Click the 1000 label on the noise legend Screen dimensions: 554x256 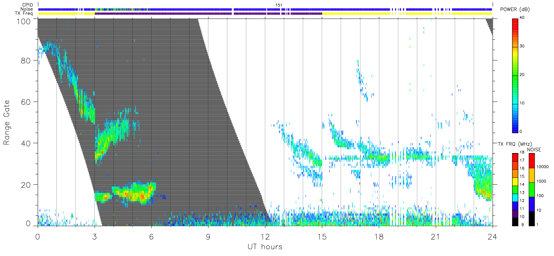tap(542, 181)
